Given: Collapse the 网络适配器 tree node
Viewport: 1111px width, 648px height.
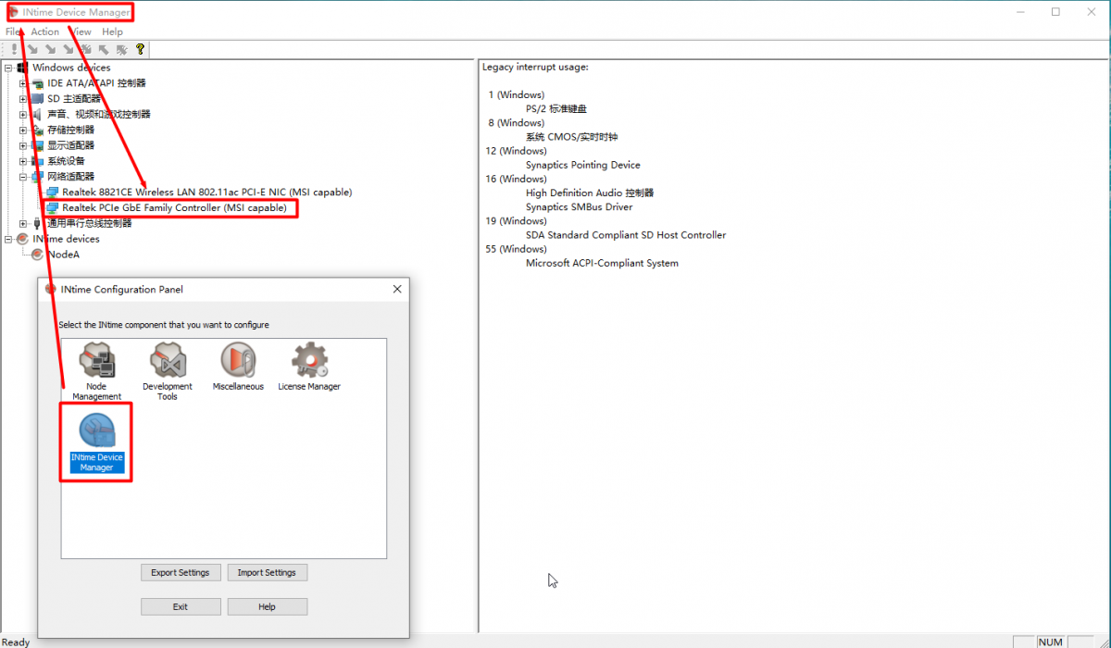Looking at the screenshot, I should tap(23, 177).
